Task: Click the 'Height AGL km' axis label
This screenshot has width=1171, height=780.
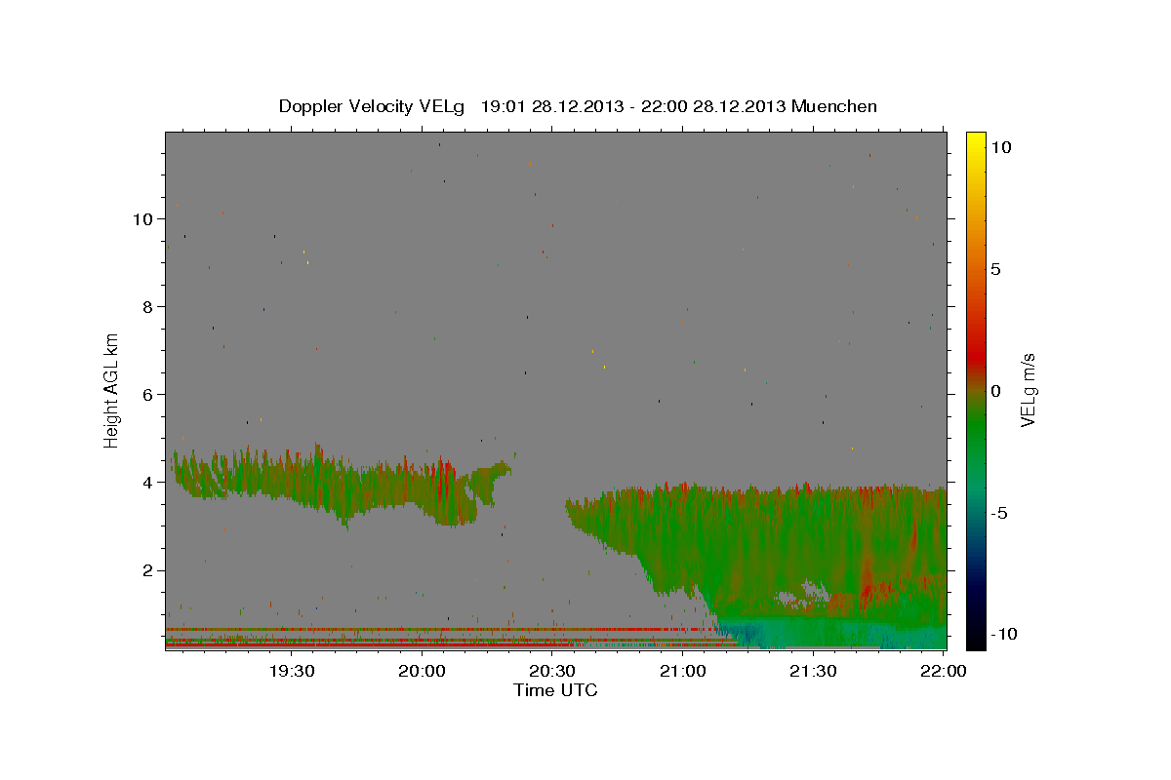Action: [x=112, y=389]
